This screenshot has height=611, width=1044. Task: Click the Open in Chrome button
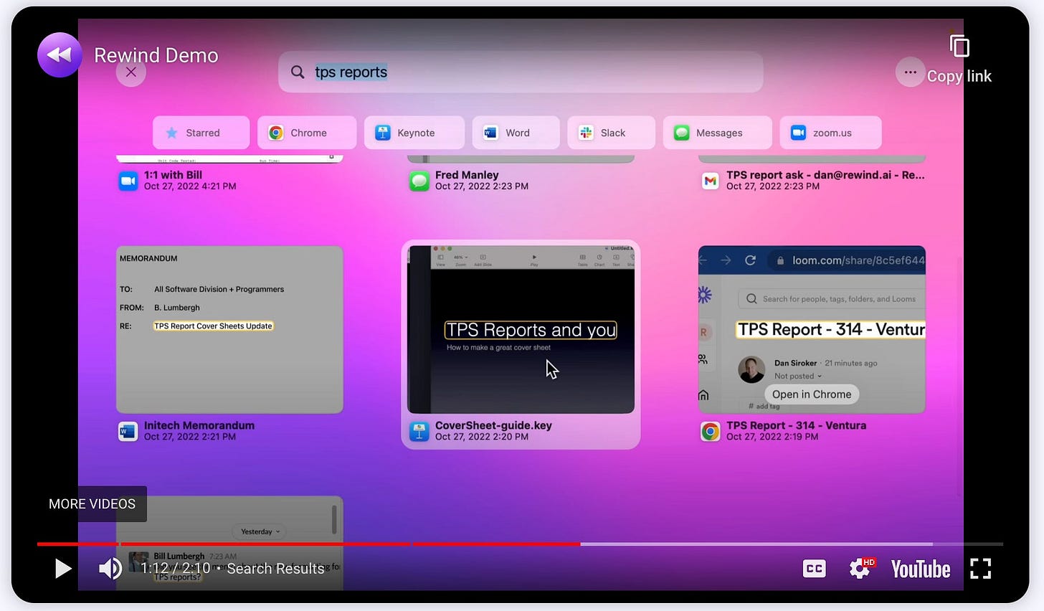click(x=812, y=394)
